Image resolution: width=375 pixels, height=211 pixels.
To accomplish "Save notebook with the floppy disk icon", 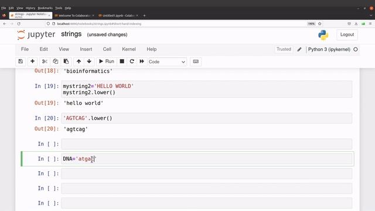I will 21,62.
